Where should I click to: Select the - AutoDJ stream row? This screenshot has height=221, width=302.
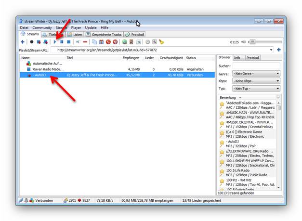(x=117, y=75)
